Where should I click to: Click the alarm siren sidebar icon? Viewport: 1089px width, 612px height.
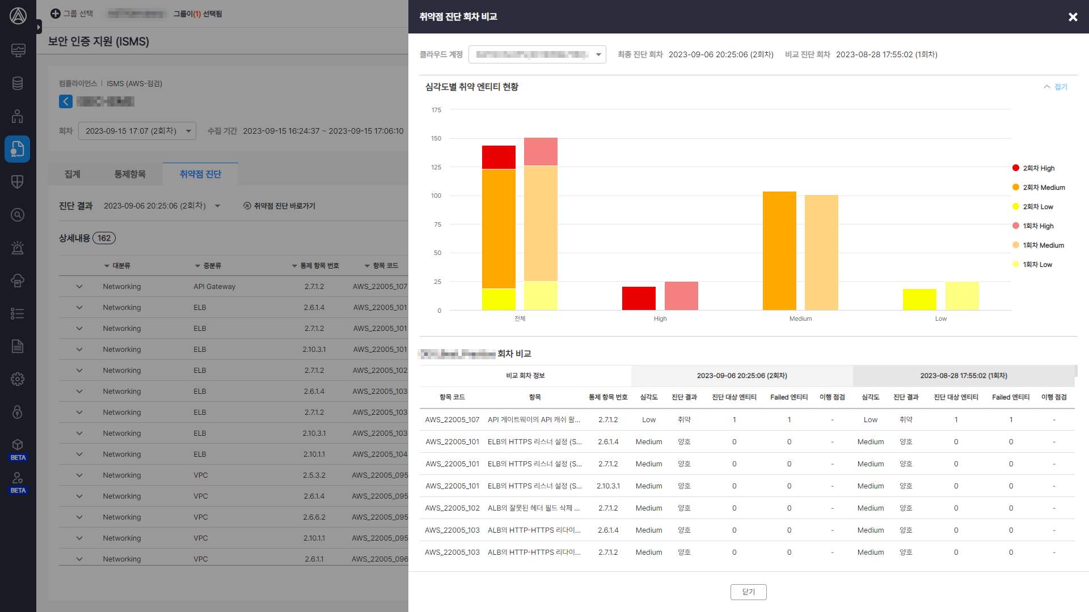pos(18,248)
